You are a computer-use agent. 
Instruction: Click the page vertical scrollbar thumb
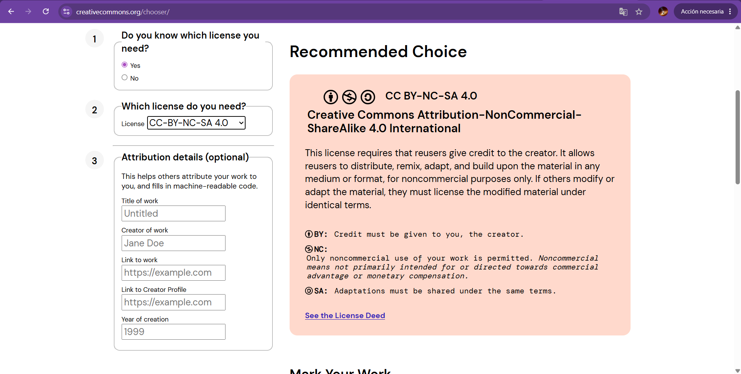(738, 137)
